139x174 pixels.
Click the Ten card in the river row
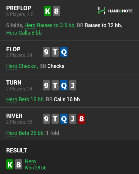tap(55, 119)
